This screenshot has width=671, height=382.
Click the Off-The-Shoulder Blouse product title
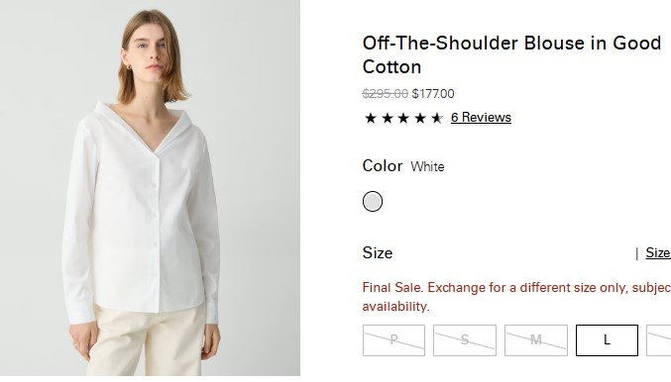[x=511, y=55]
